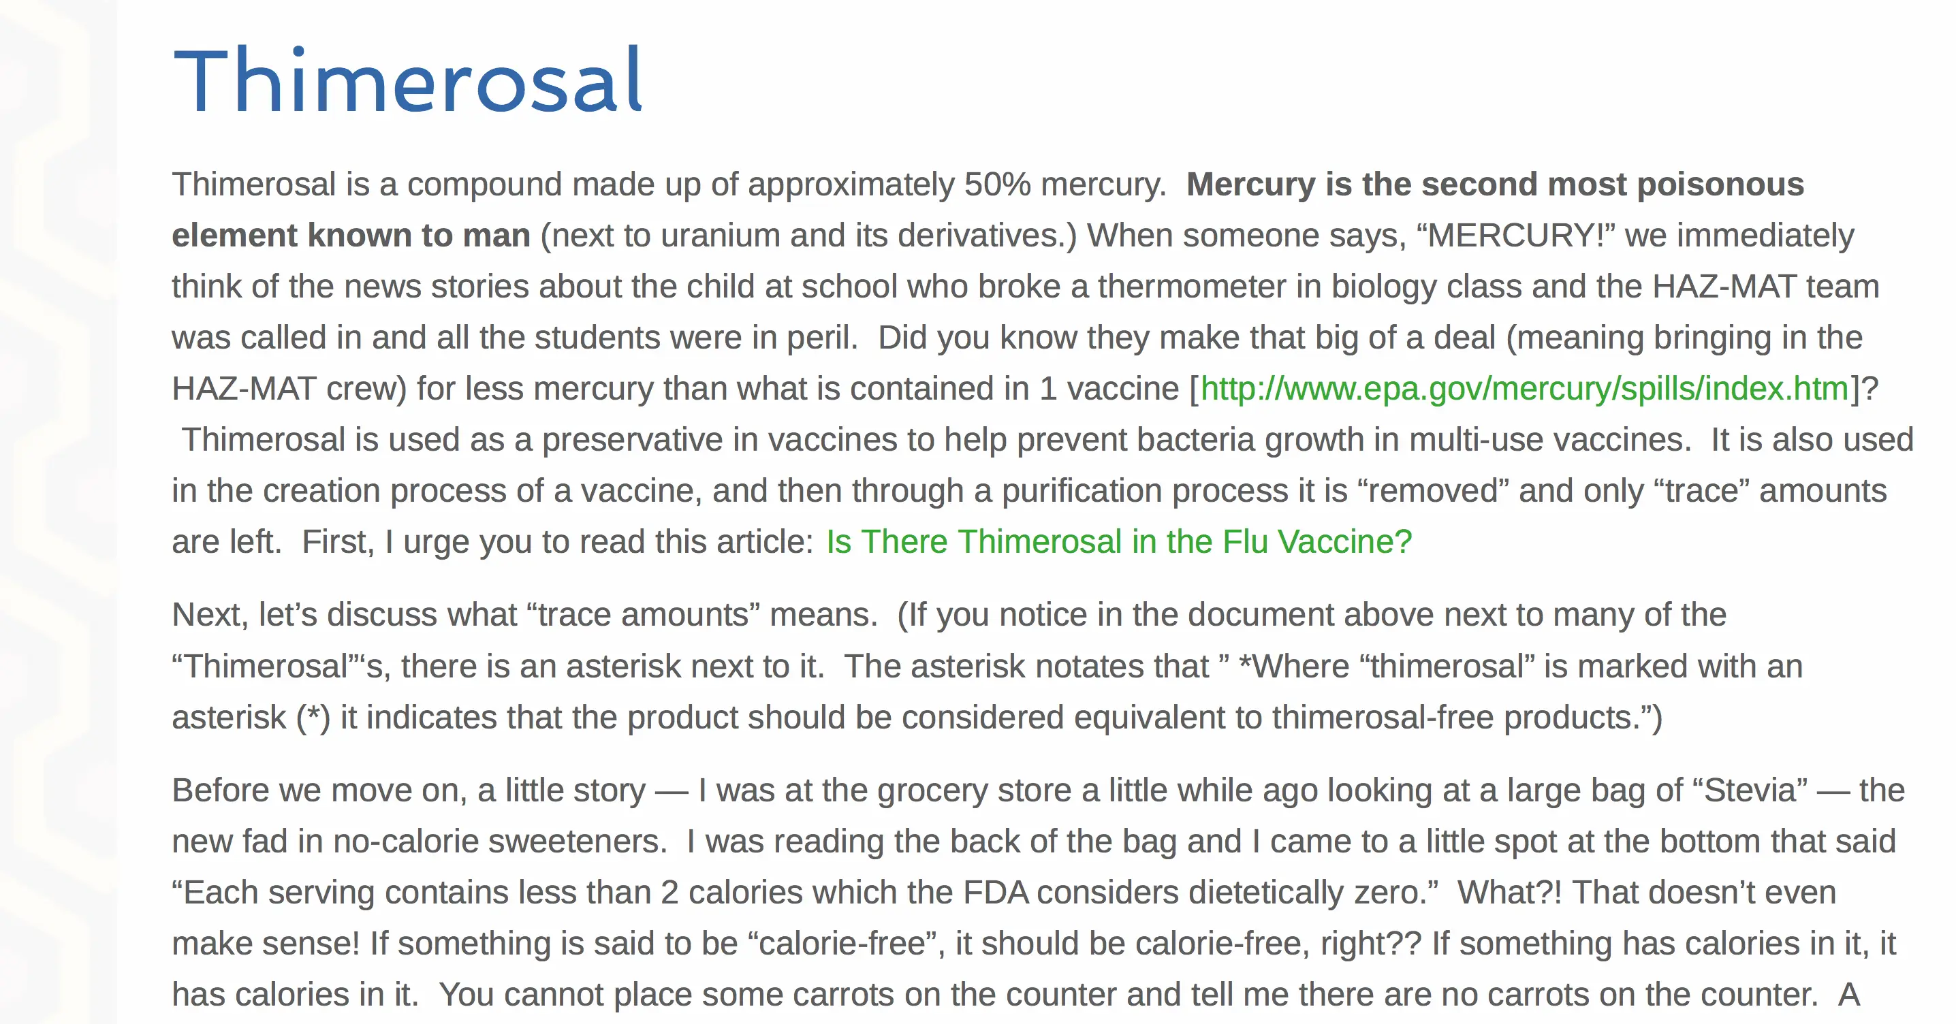The width and height of the screenshot is (1956, 1024).
Task: Open the epa.gov mercury spills link
Action: point(1524,389)
